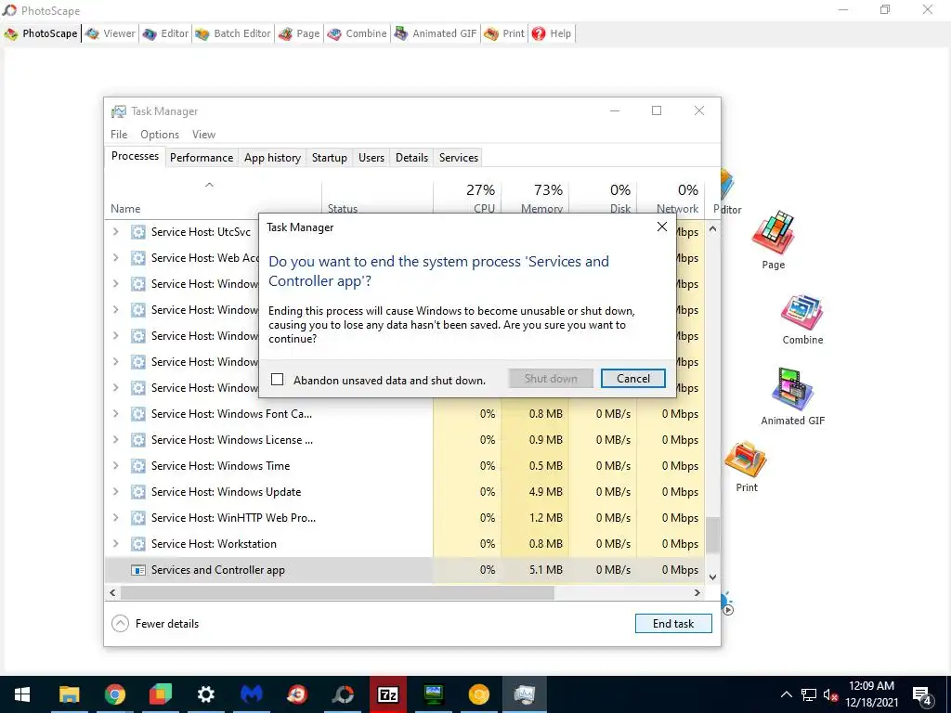The width and height of the screenshot is (951, 713).
Task: Click End task button in Task Manager
Action: pos(673,623)
